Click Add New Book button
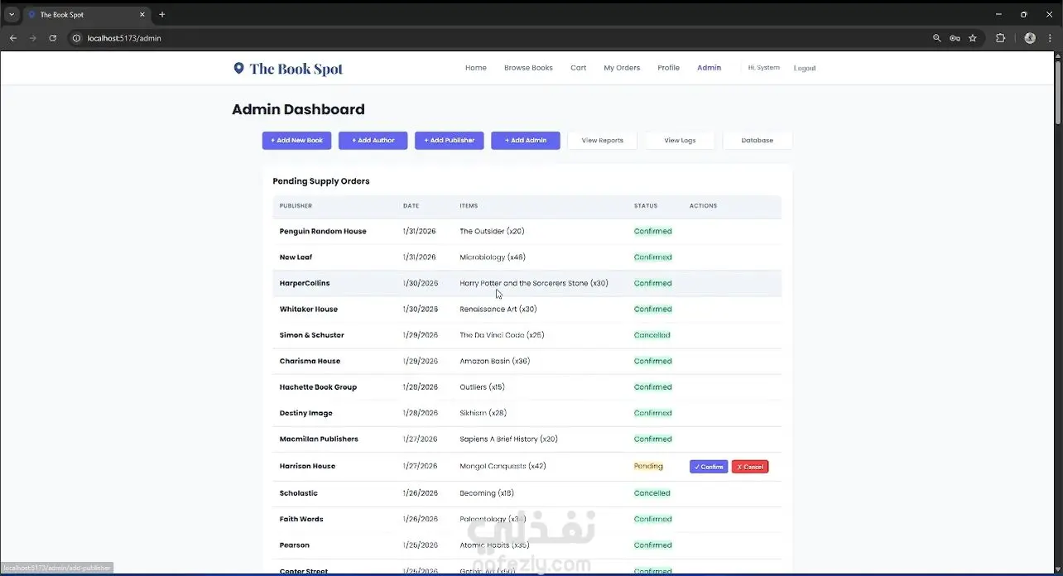 tap(296, 141)
